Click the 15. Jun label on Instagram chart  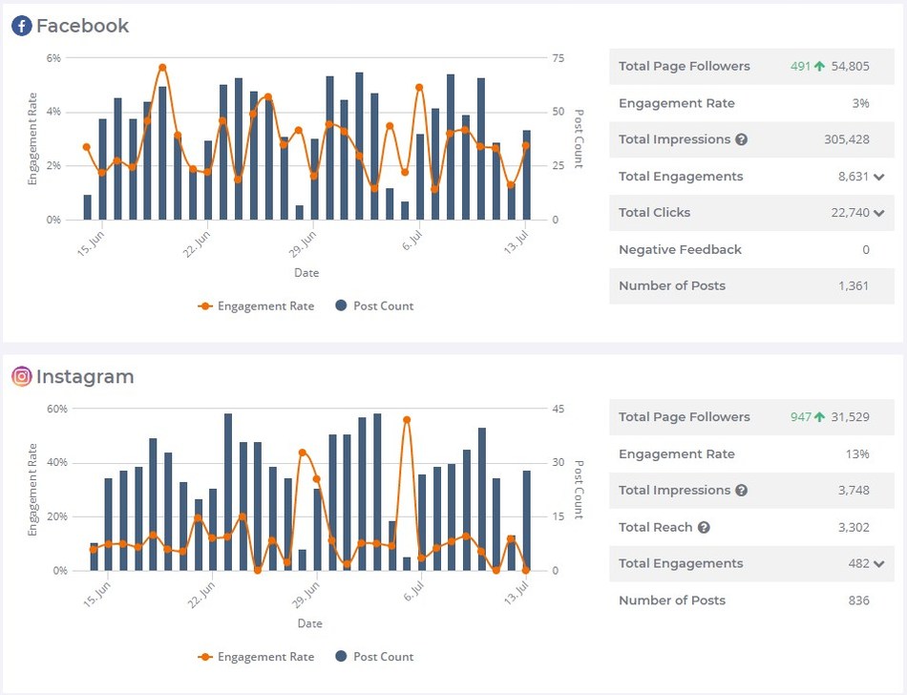coord(96,595)
